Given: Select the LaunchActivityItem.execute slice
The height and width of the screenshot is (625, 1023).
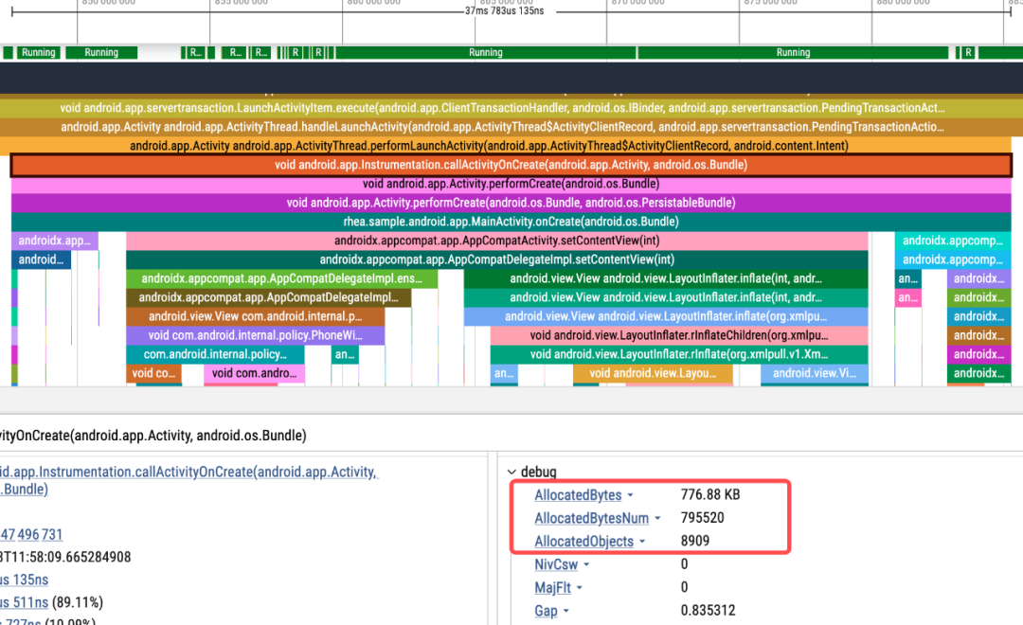Looking at the screenshot, I should point(502,108).
